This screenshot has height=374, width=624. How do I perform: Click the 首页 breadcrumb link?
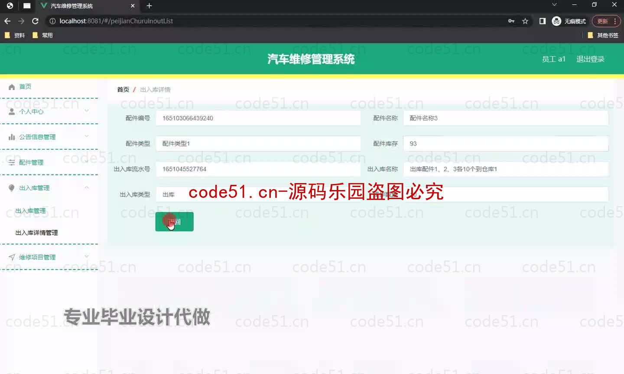[123, 90]
